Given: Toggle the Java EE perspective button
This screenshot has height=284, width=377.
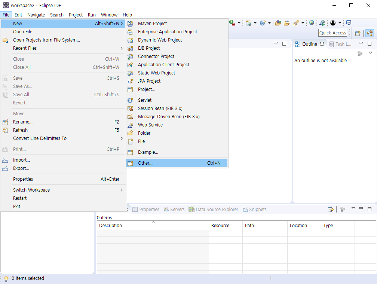Looking at the screenshot, I should [x=370, y=33].
